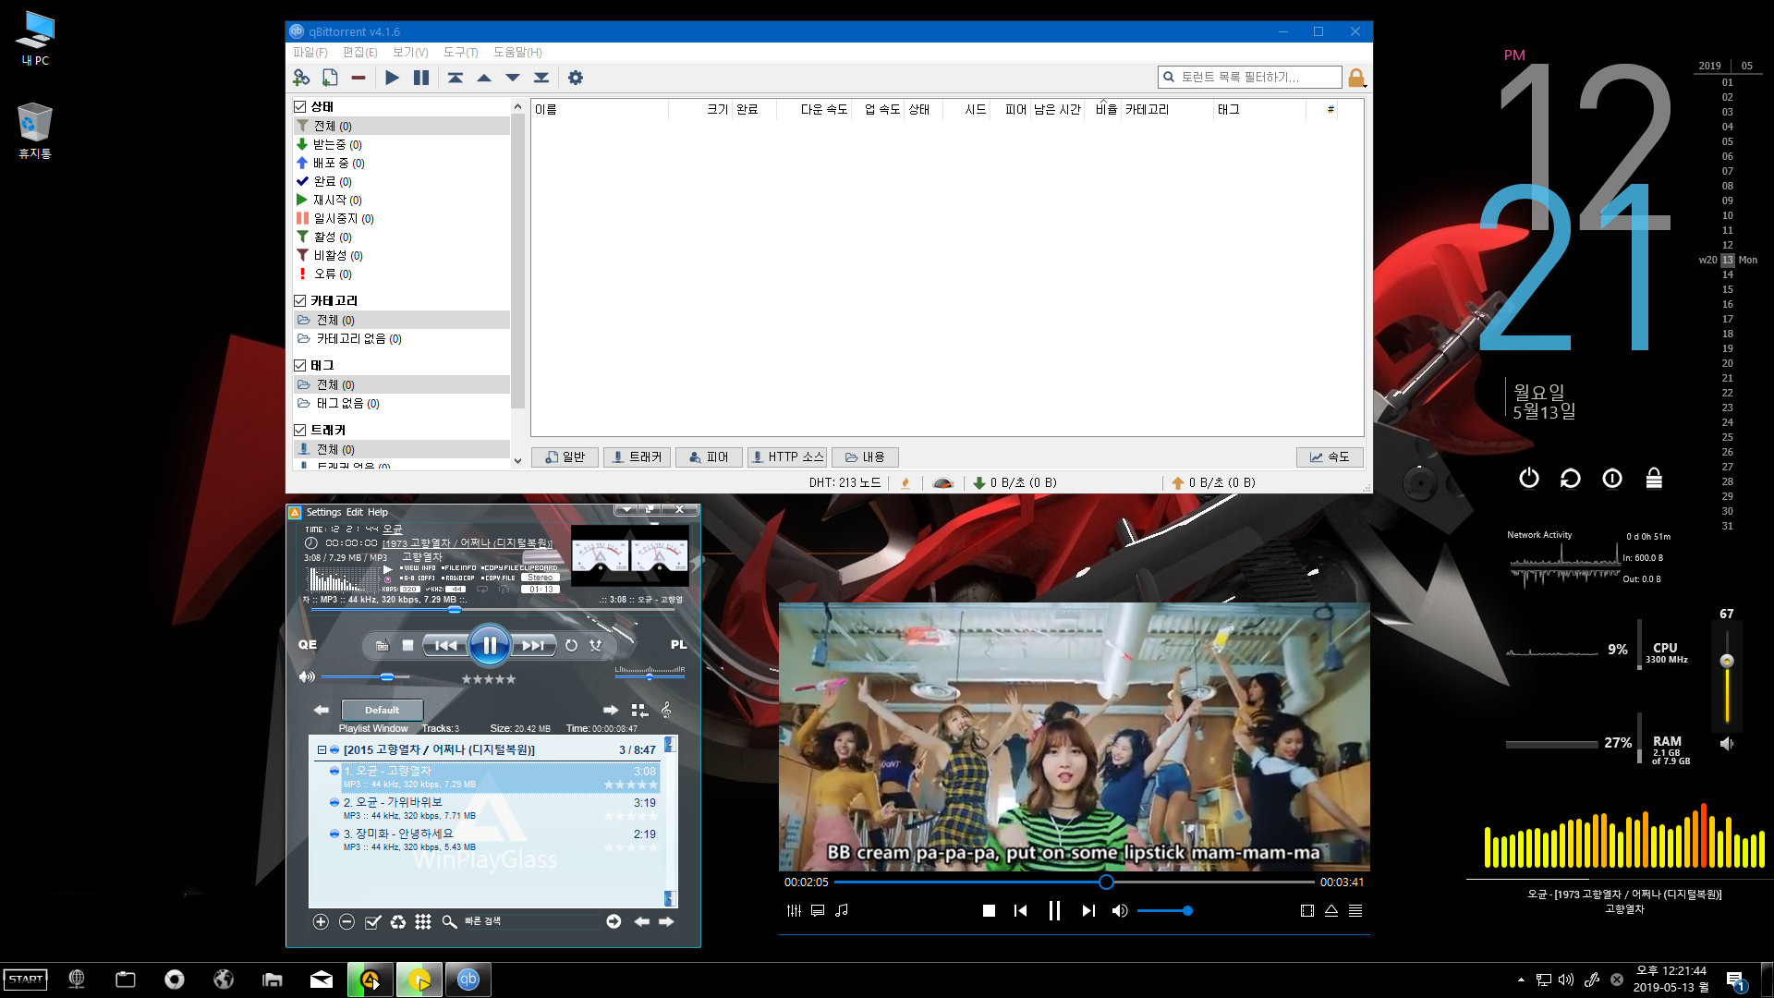Screen dimensions: 1774x998
Task: Move torrent to top of queue
Action: 456,78
